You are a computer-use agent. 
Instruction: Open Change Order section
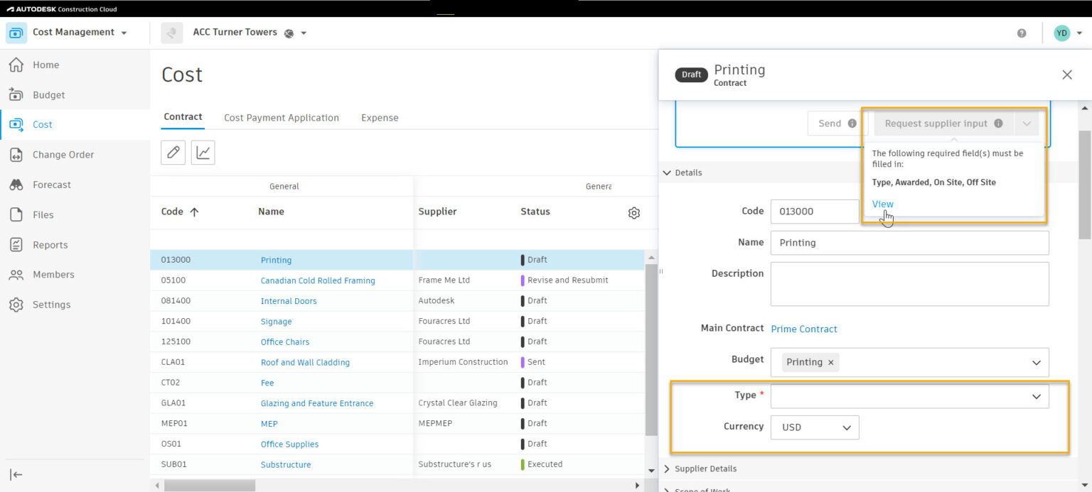[63, 155]
